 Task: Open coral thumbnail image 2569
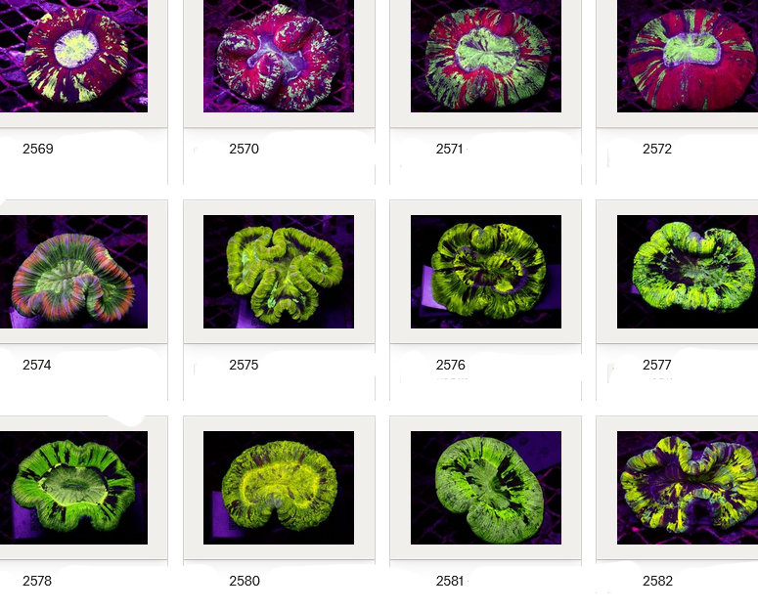(73, 55)
